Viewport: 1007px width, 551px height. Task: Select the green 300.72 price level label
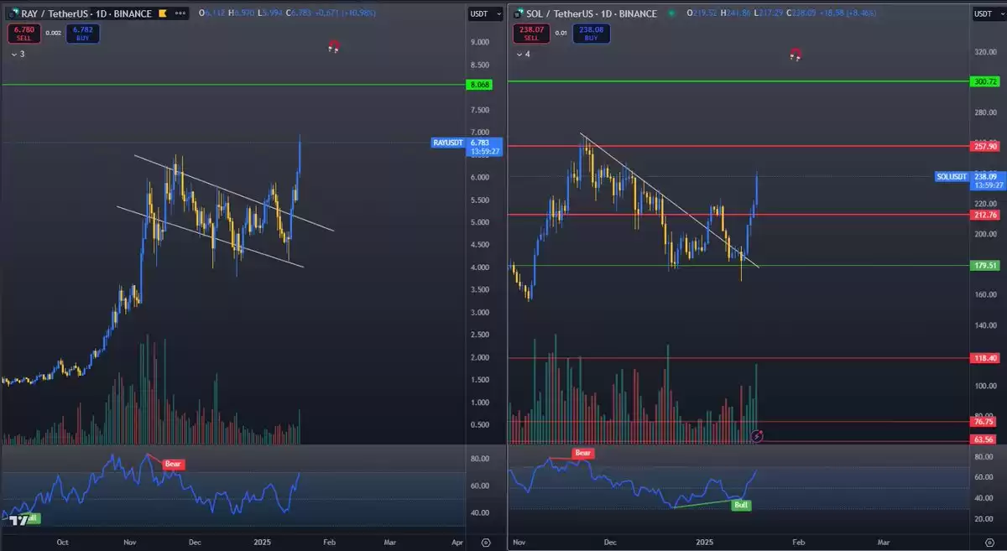click(x=986, y=81)
